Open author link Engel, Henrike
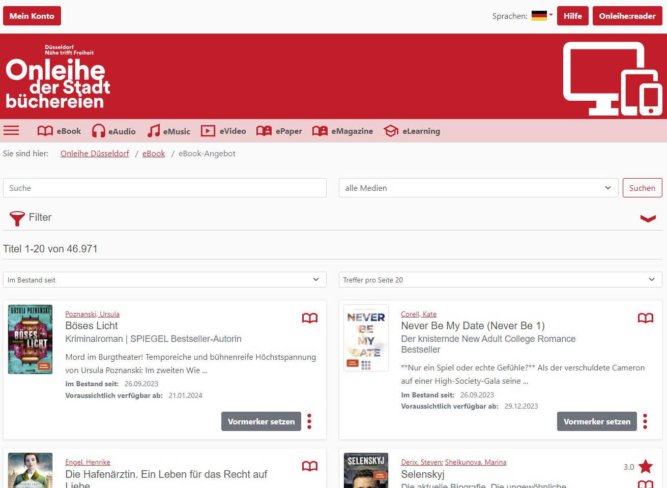667x488 pixels. [x=88, y=462]
